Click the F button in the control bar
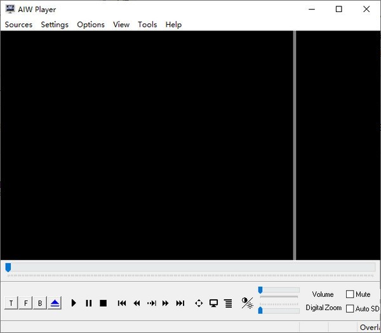The height and width of the screenshot is (333, 381). pos(26,303)
